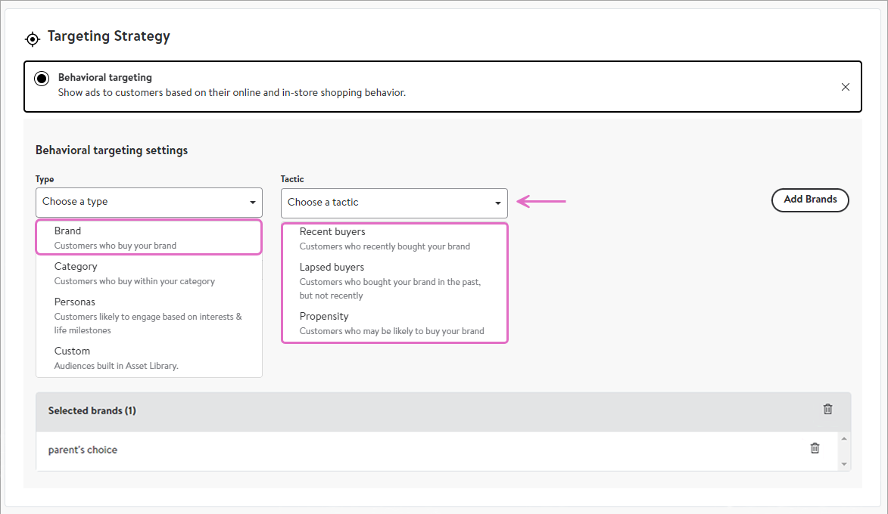Select the Behavioral targeting radio button
Screen dimensions: 888x514
point(42,79)
